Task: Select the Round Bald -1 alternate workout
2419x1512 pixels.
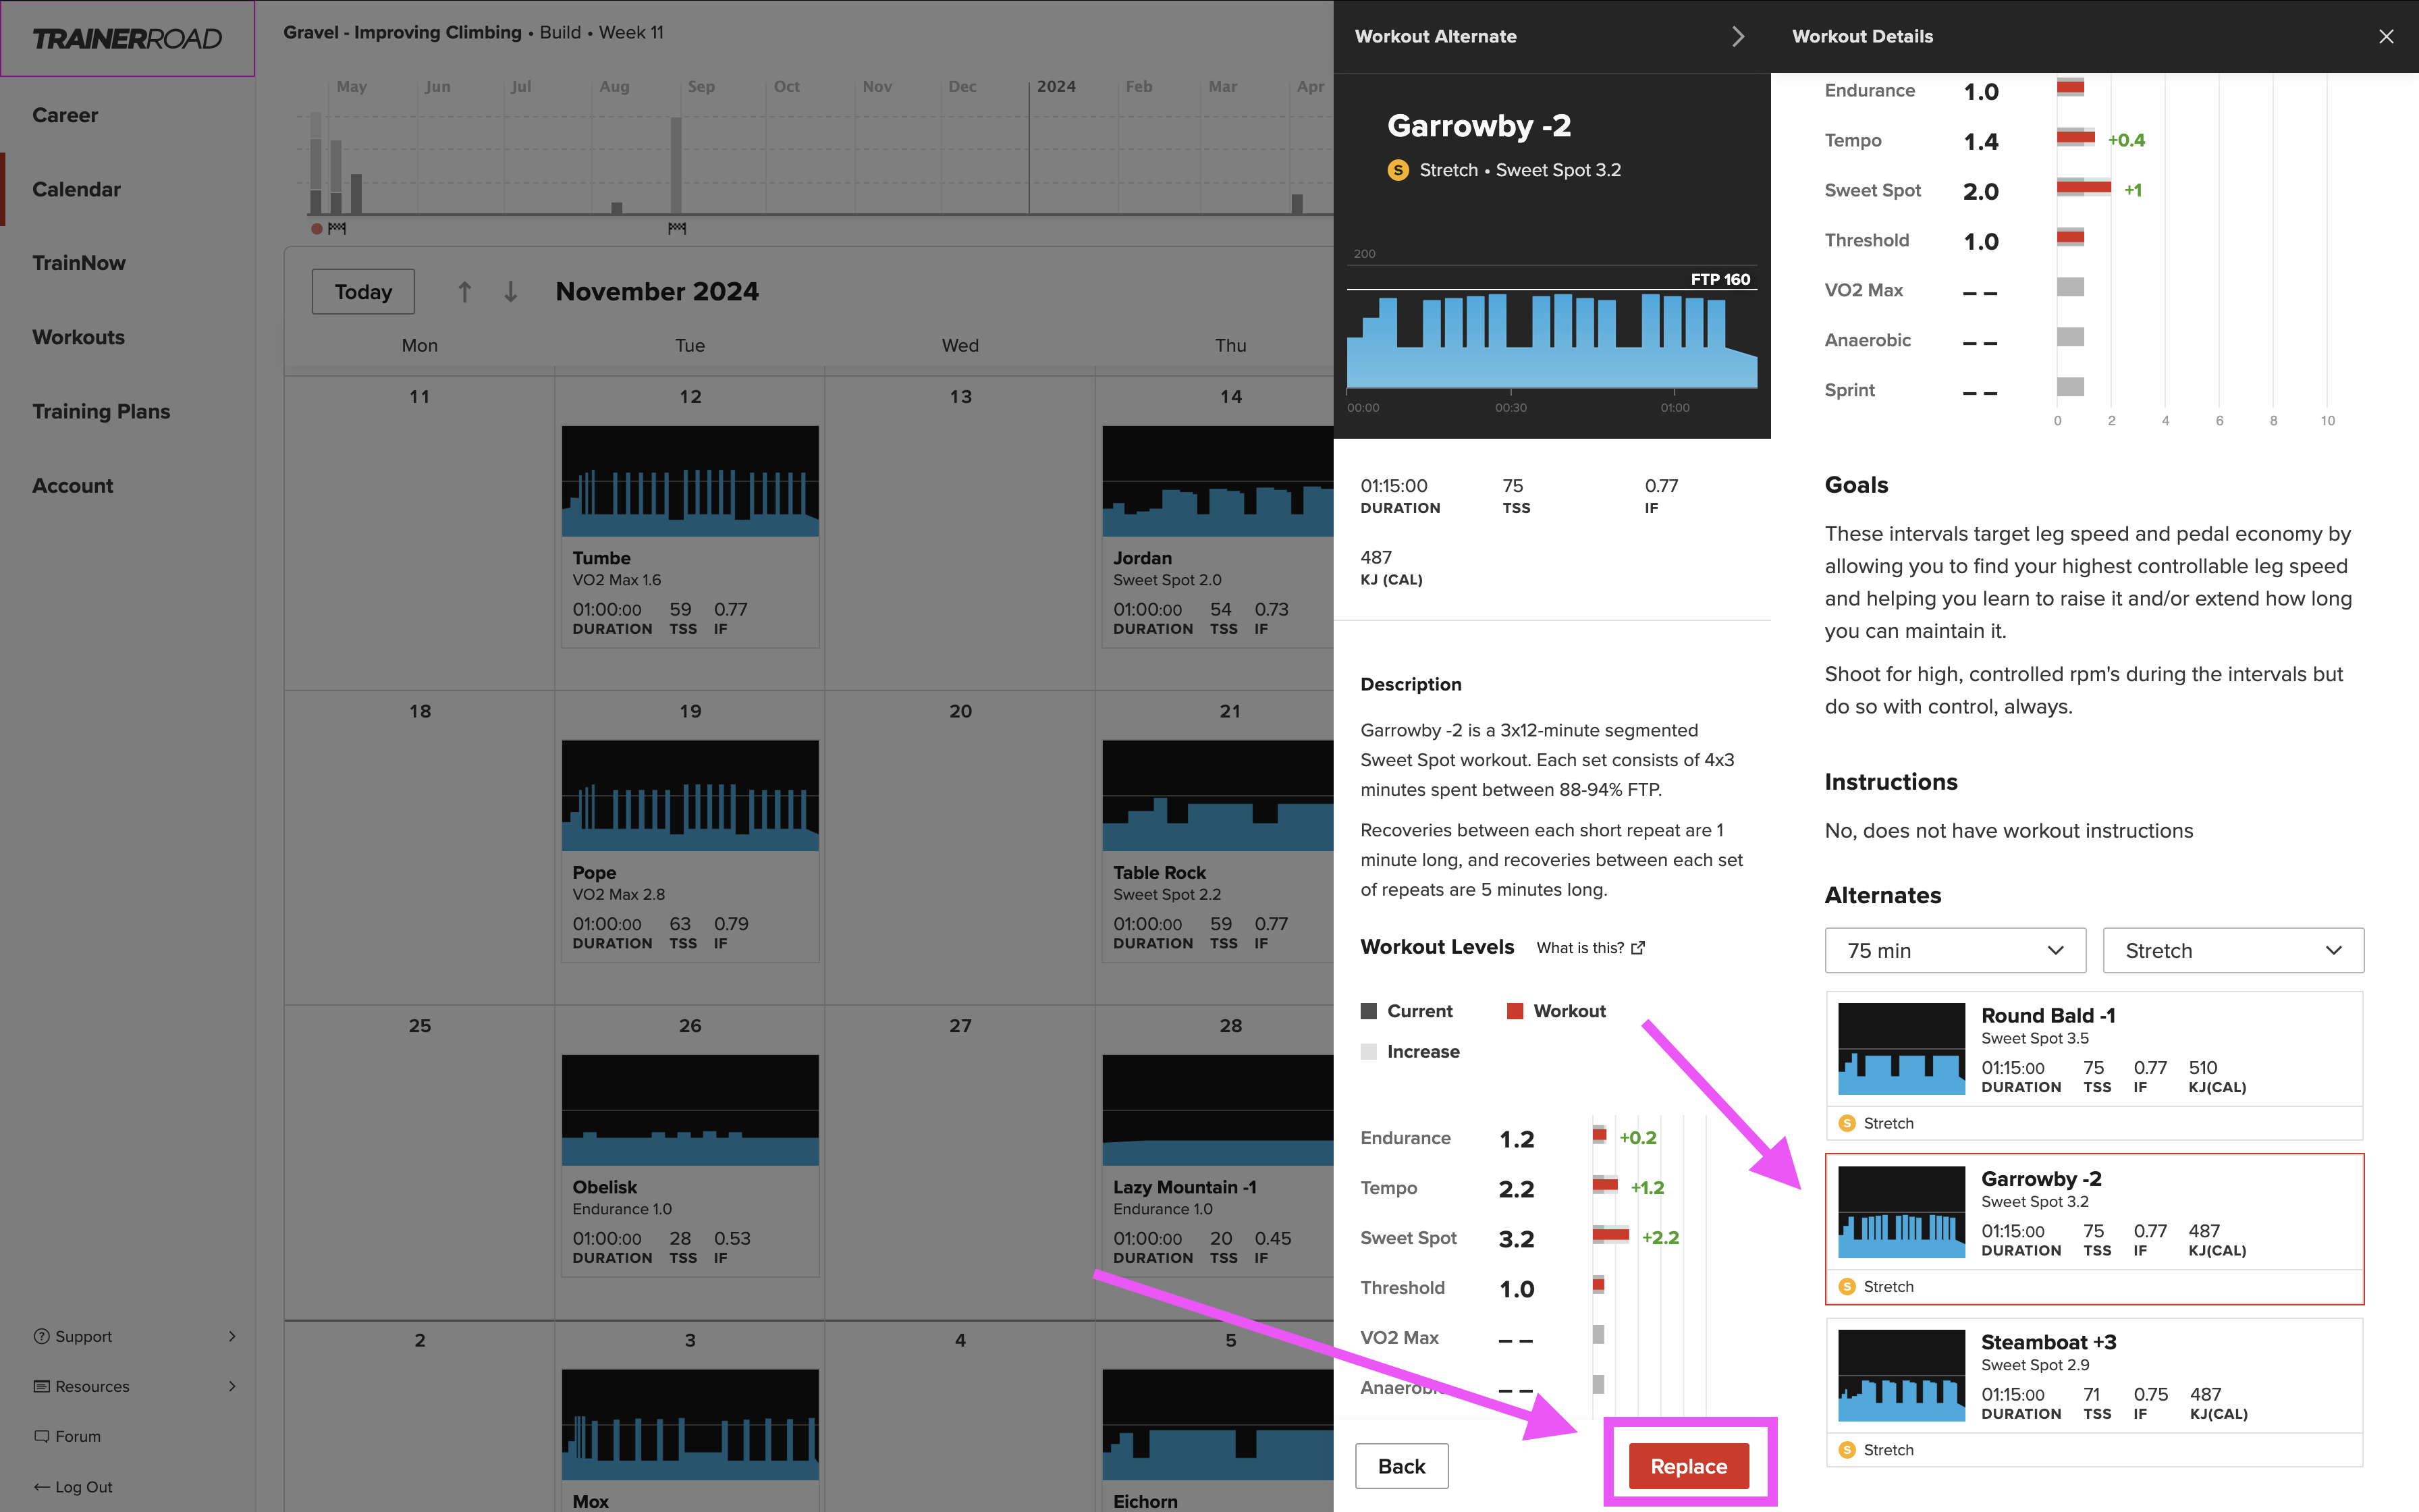Action: pyautogui.click(x=2094, y=1065)
